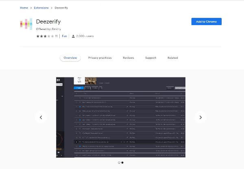Image resolution: width=244 pixels, height=169 pixels.
Task: Select the Overview tab
Action: click(70, 58)
